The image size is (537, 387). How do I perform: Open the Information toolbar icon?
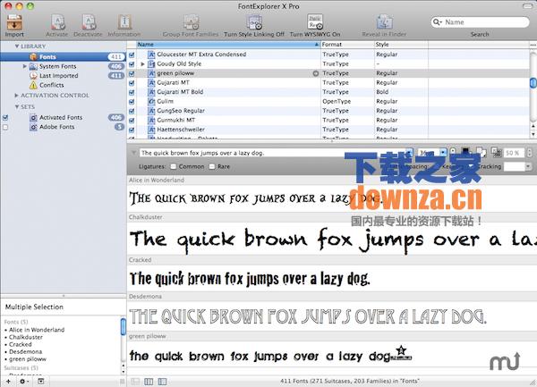pyautogui.click(x=124, y=22)
